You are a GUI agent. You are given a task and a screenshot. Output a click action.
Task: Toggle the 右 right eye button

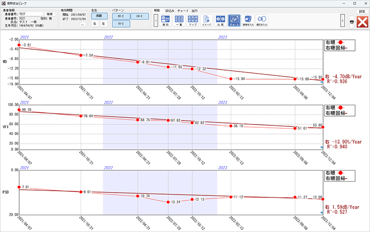(x=95, y=23)
